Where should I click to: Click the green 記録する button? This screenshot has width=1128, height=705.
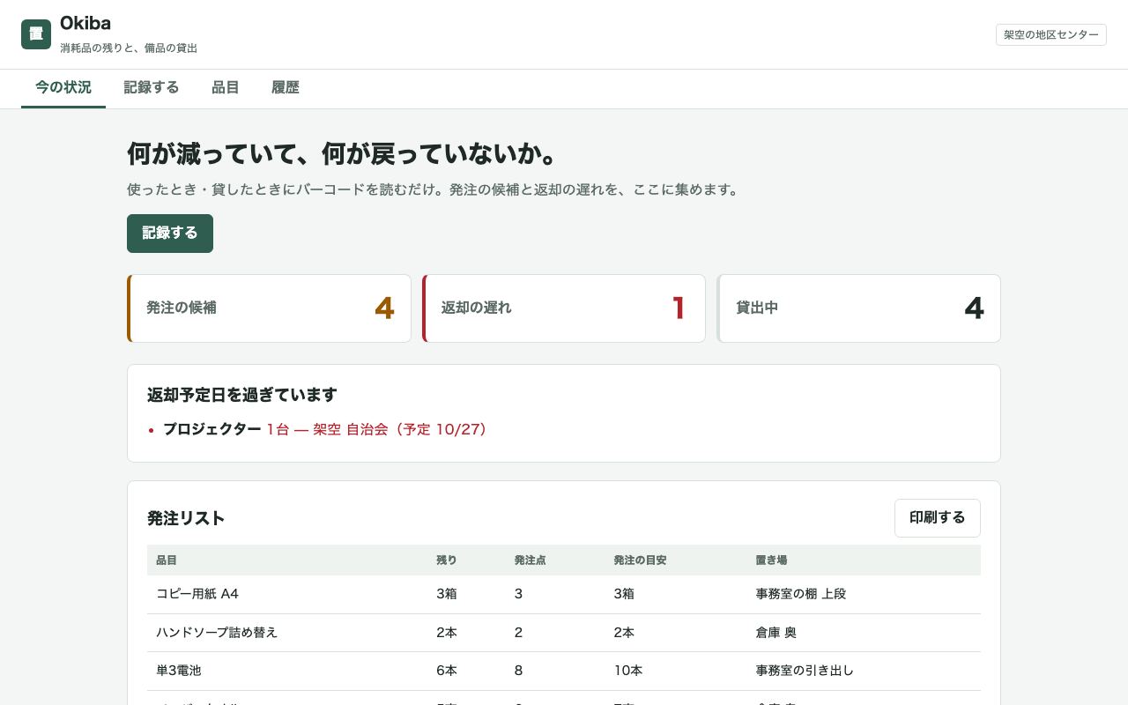coord(170,234)
